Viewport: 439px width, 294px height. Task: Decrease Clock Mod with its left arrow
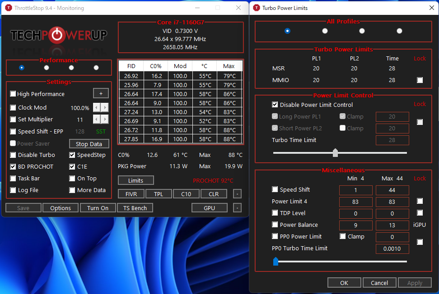97,107
